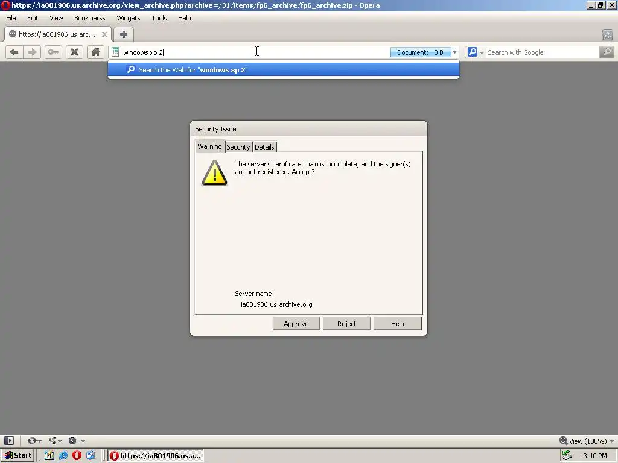Expand the address bar history dropdown arrow
This screenshot has height=463, width=618.
pyautogui.click(x=455, y=52)
